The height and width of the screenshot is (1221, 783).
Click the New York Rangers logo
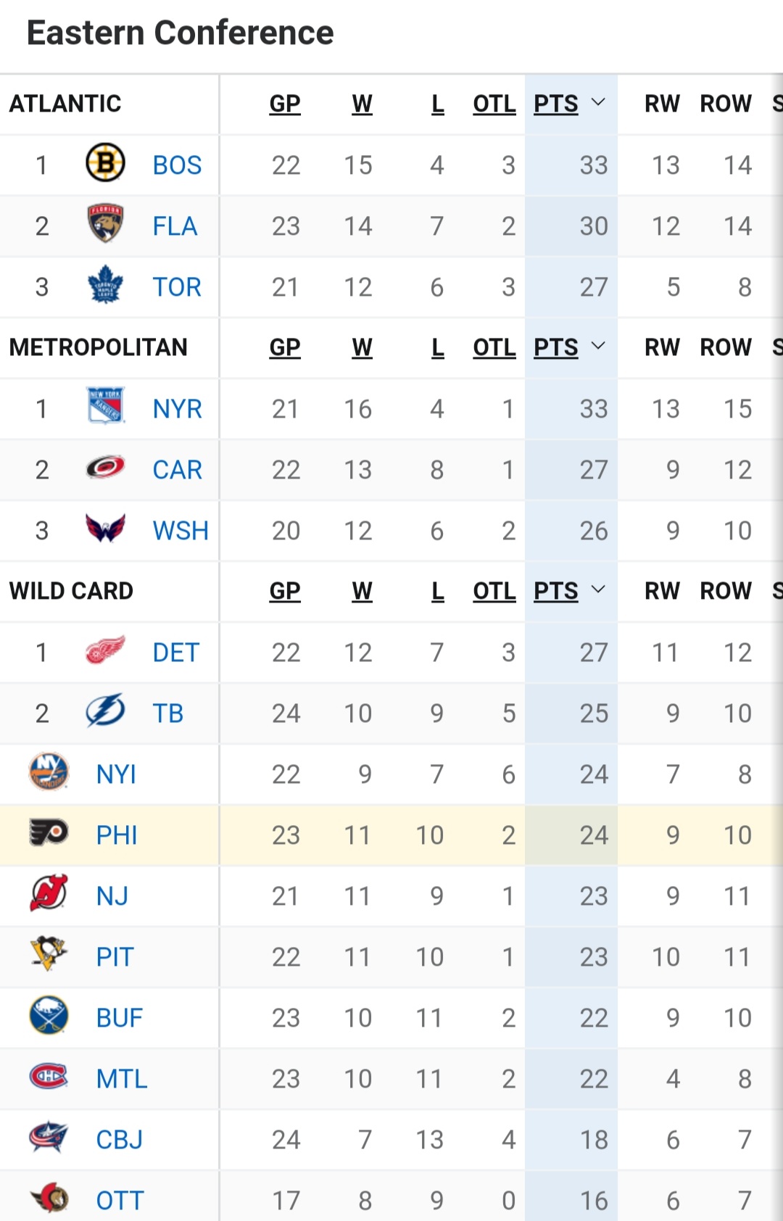pyautogui.click(x=106, y=406)
